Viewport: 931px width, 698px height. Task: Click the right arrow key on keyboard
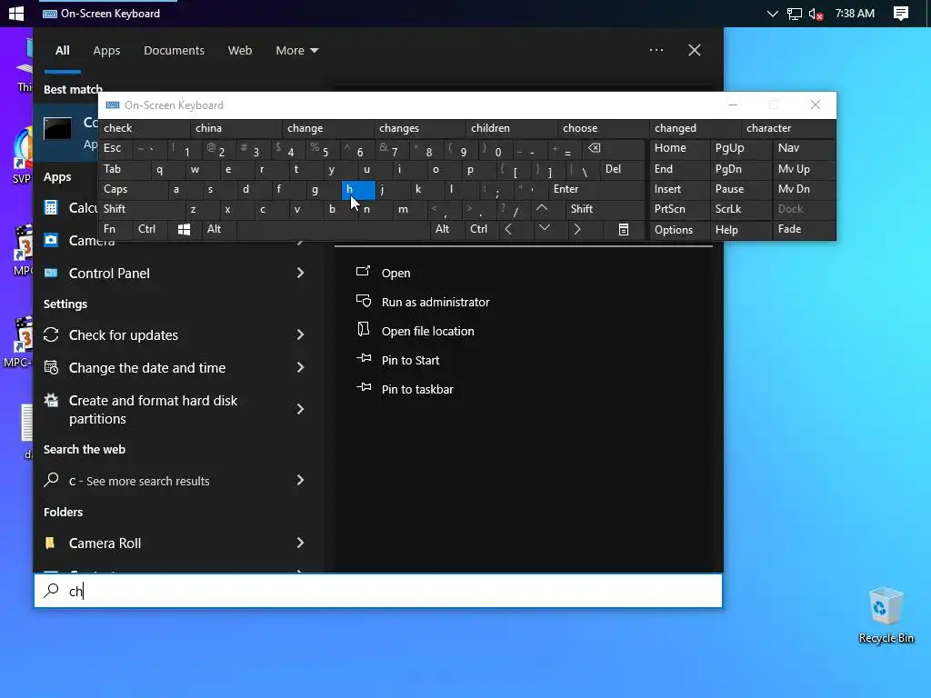pyautogui.click(x=576, y=229)
